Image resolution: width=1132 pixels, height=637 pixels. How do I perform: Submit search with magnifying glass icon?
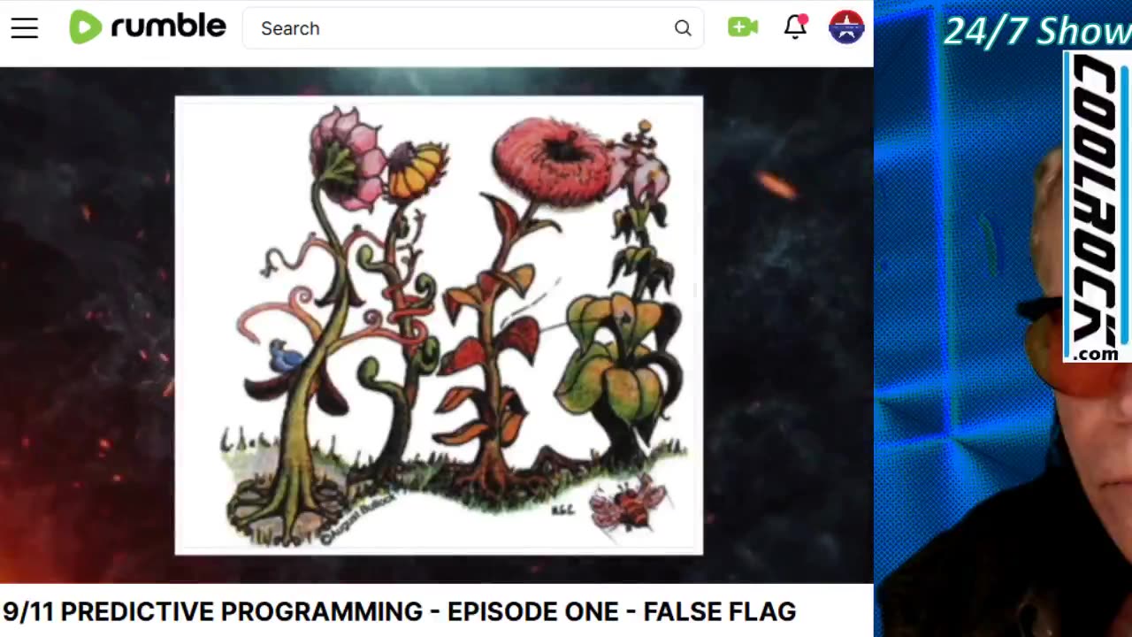[x=683, y=28]
